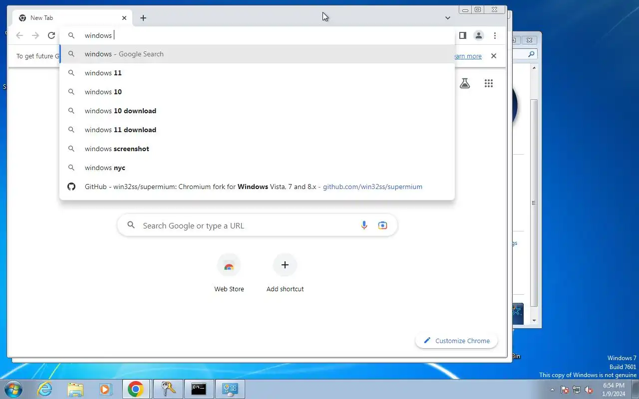Choose the "windows - Google Search" suggestion
The height and width of the screenshot is (399, 639).
click(x=257, y=54)
